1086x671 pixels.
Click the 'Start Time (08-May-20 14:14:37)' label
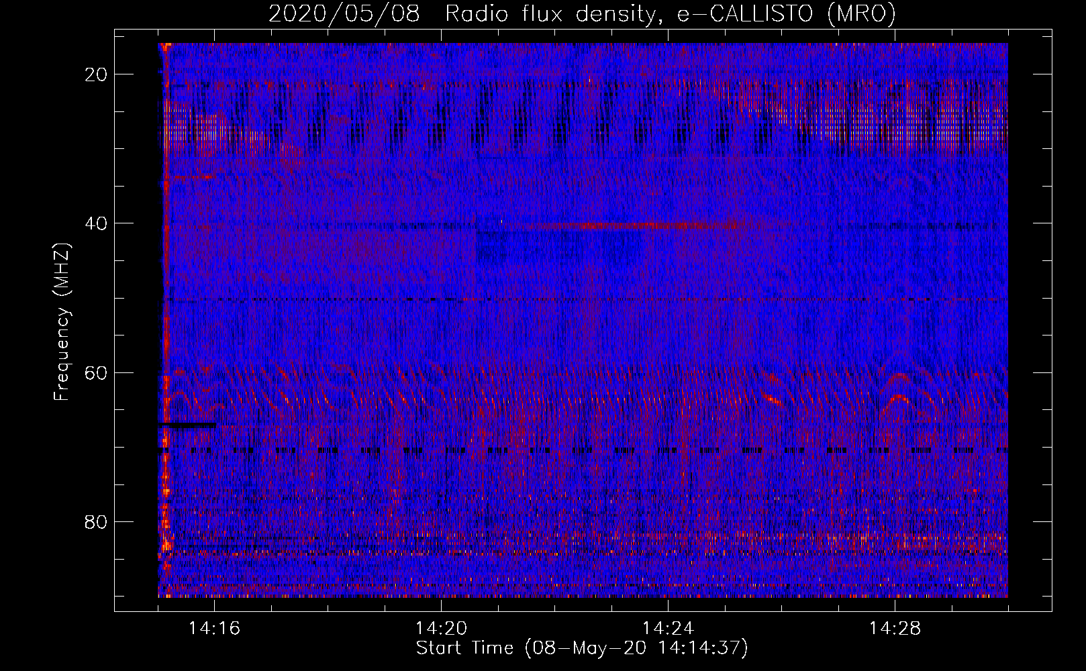tap(582, 648)
